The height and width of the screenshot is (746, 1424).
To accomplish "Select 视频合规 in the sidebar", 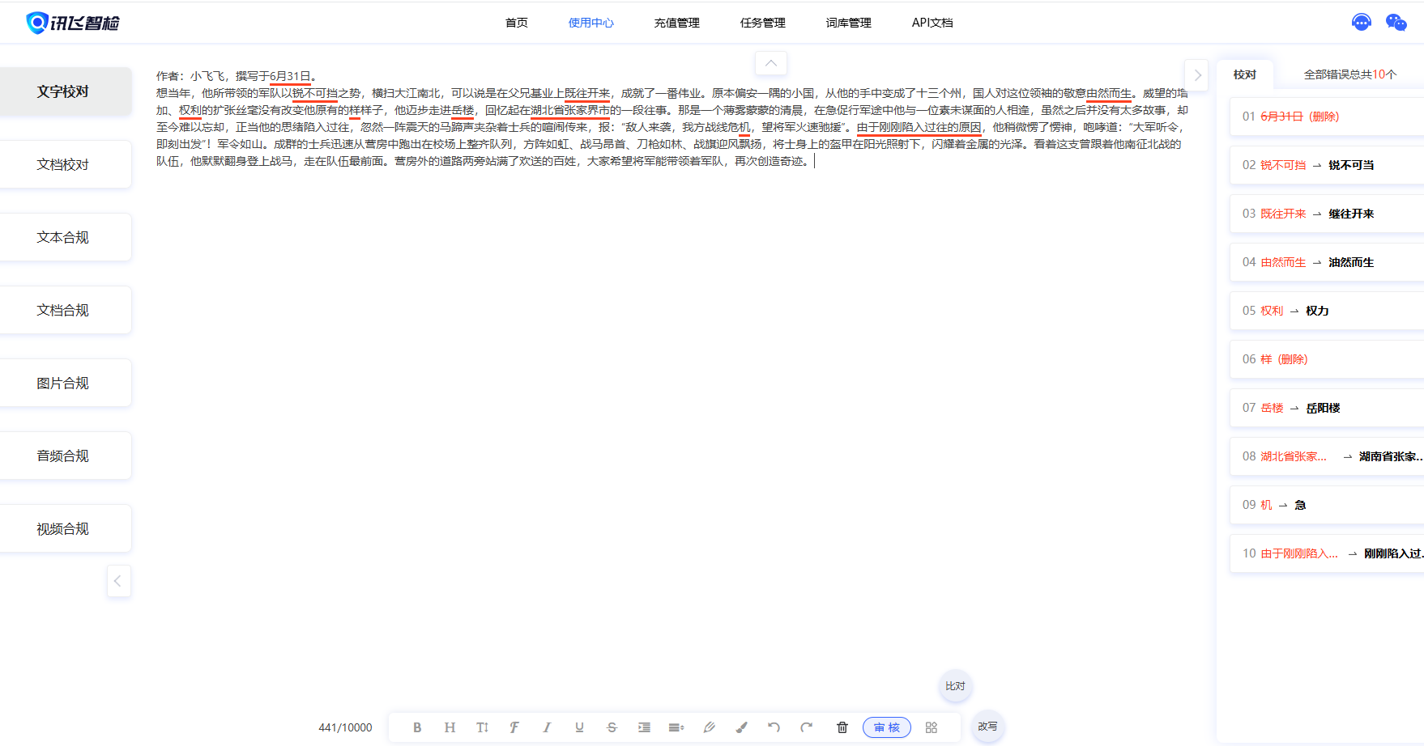I will tap(65, 528).
